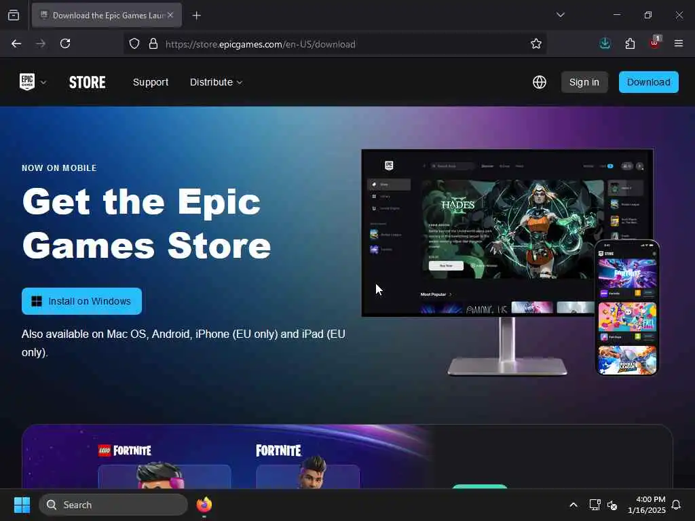Open notifications bell icon in taskbar
Image resolution: width=695 pixels, height=521 pixels.
[x=677, y=505]
